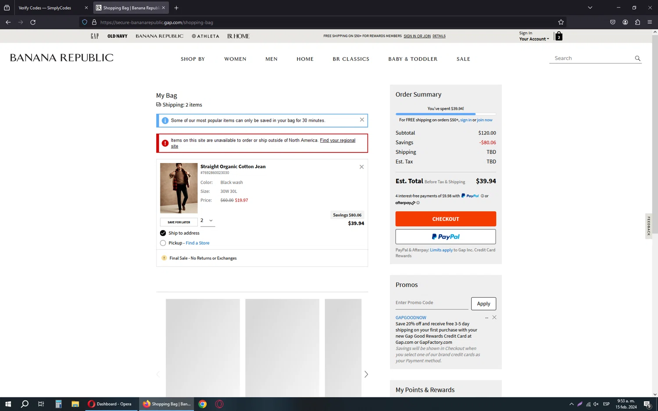
Task: Open the Feedback side tab
Action: click(649, 226)
